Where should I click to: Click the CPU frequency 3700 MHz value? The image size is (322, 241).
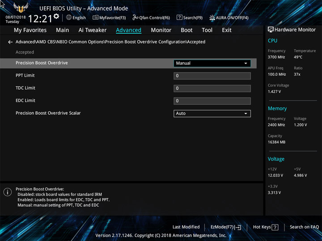pos(276,57)
